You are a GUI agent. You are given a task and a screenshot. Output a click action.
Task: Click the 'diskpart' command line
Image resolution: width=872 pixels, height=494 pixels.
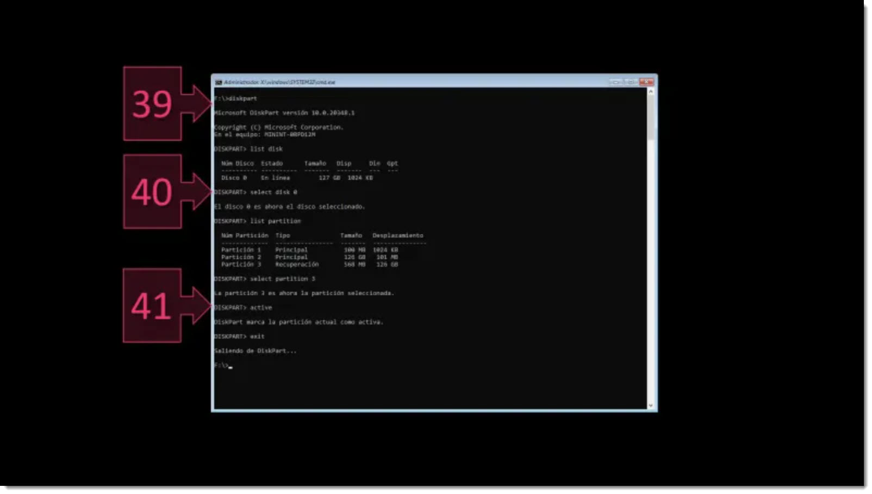236,98
